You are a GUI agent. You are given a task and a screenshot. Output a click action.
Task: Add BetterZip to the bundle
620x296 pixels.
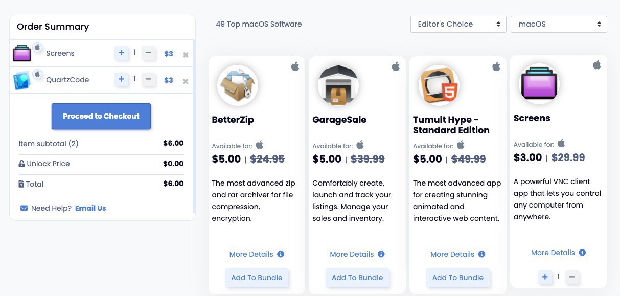257,278
